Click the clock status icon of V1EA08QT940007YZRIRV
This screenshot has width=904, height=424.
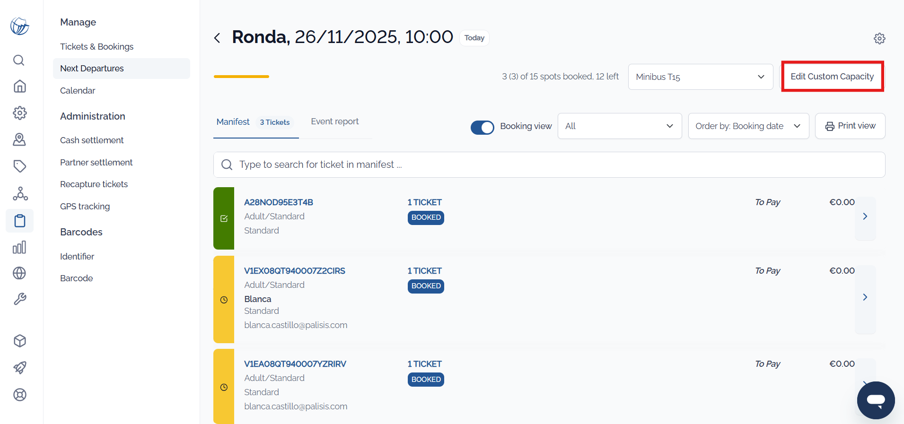tap(224, 387)
